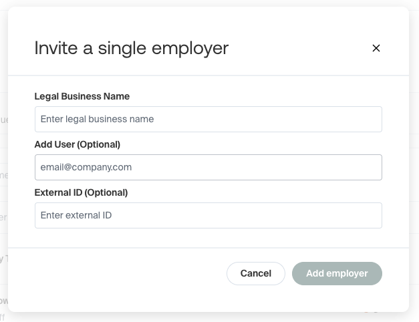Cancel inviting the employer

[x=255, y=273]
